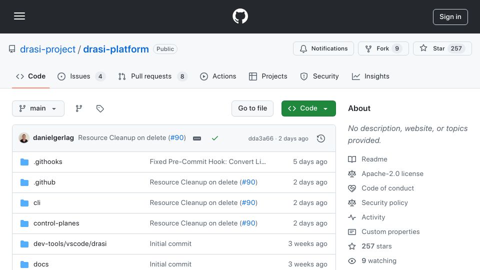This screenshot has height=270, width=480.
Task: Open the Fixed Pre-Commit Hook commit message
Action: (x=208, y=161)
